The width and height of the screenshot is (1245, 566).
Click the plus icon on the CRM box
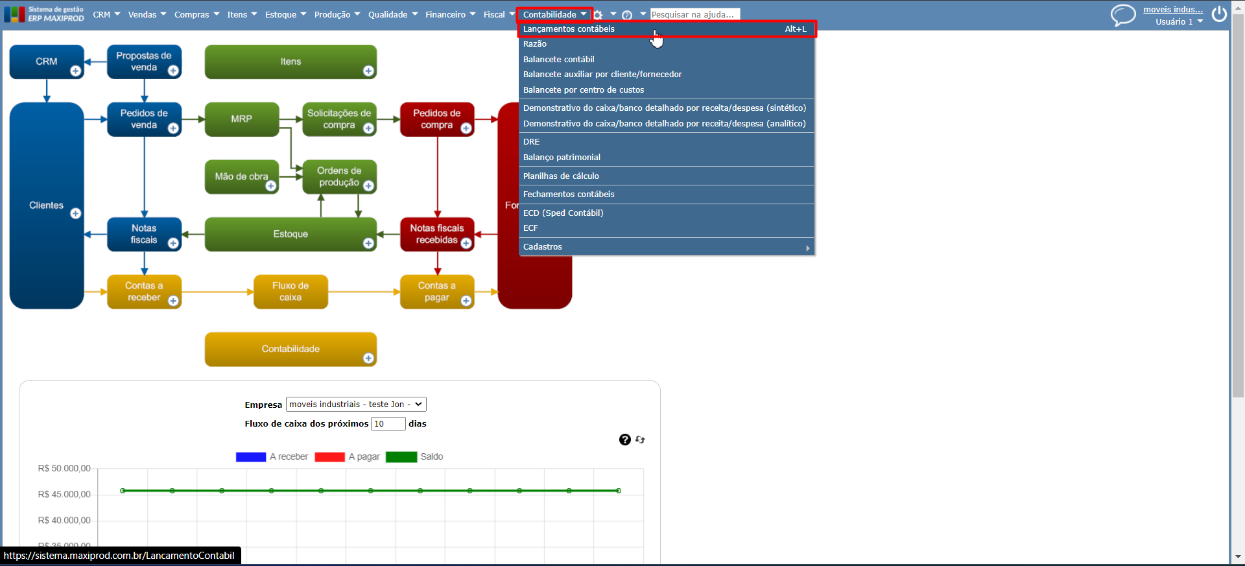[76, 71]
